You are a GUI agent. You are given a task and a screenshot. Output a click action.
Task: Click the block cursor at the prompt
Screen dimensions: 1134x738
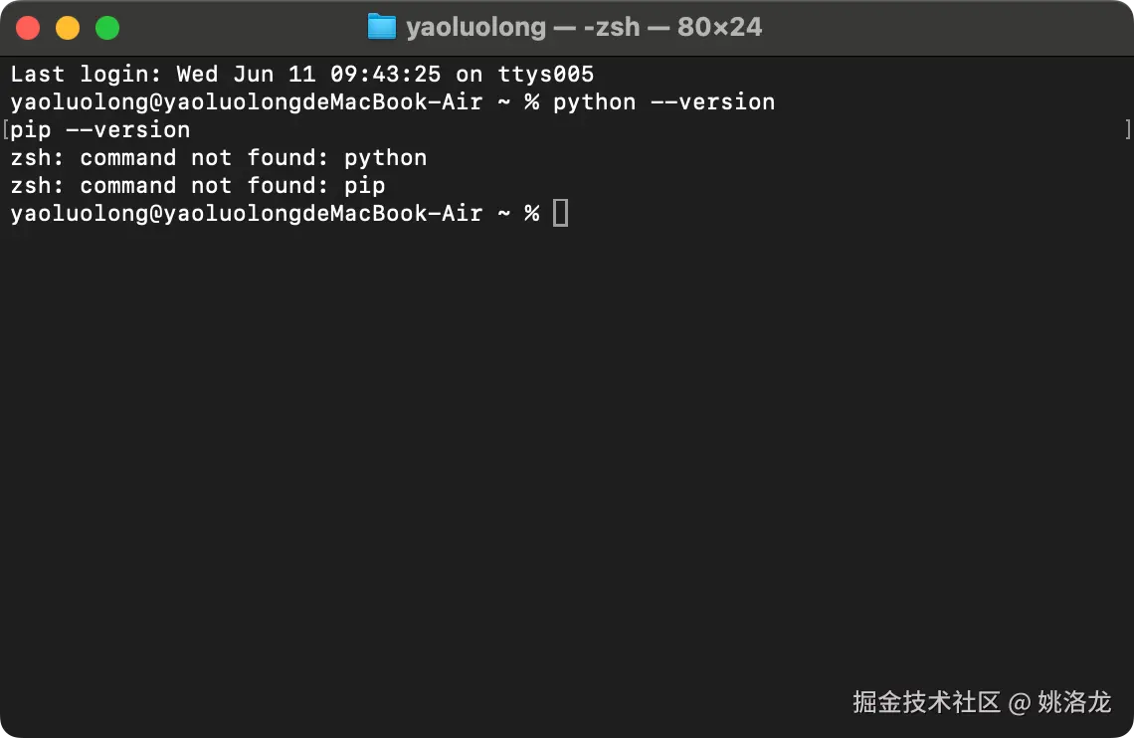pyautogui.click(x=561, y=213)
